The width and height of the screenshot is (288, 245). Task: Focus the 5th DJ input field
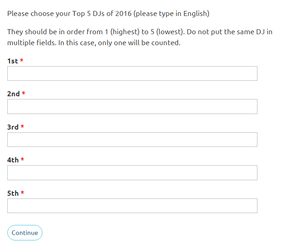coord(132,206)
